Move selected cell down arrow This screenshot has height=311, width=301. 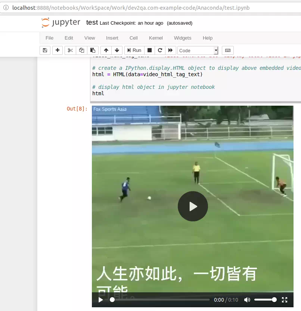click(x=117, y=50)
